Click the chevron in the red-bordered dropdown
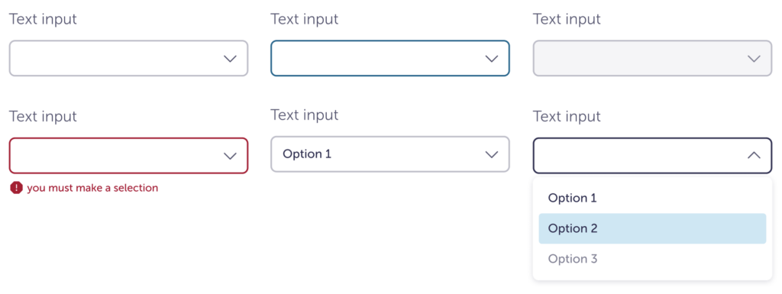The width and height of the screenshot is (782, 294). 230,156
